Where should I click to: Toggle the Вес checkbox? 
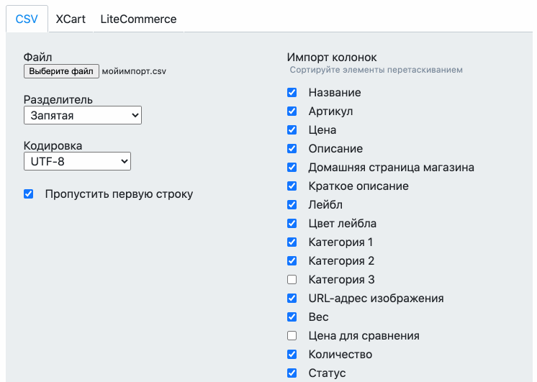(292, 317)
